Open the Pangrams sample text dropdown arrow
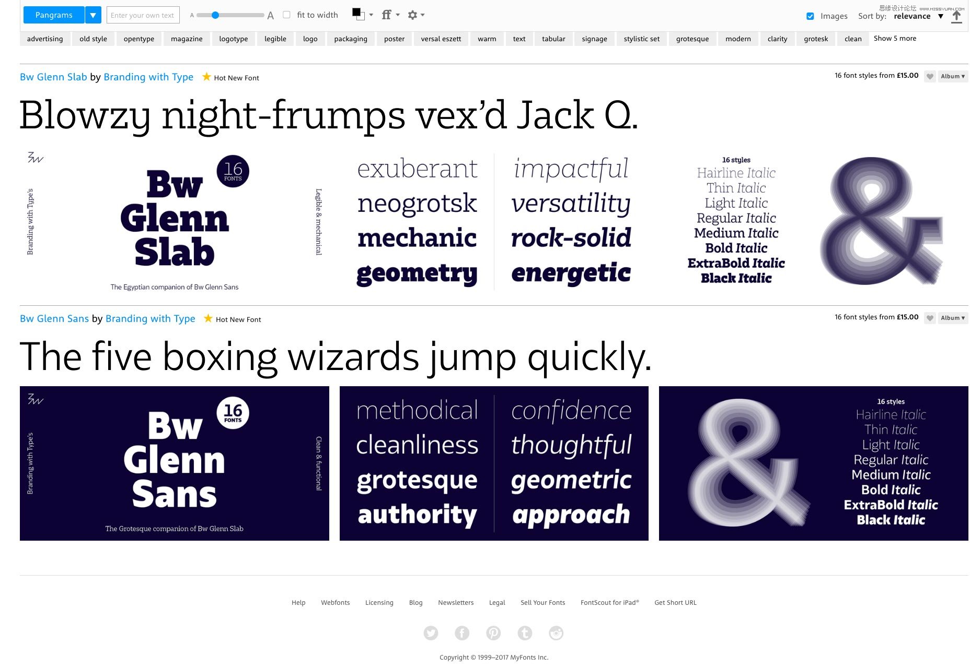This screenshot has width=970, height=668. pos(93,15)
